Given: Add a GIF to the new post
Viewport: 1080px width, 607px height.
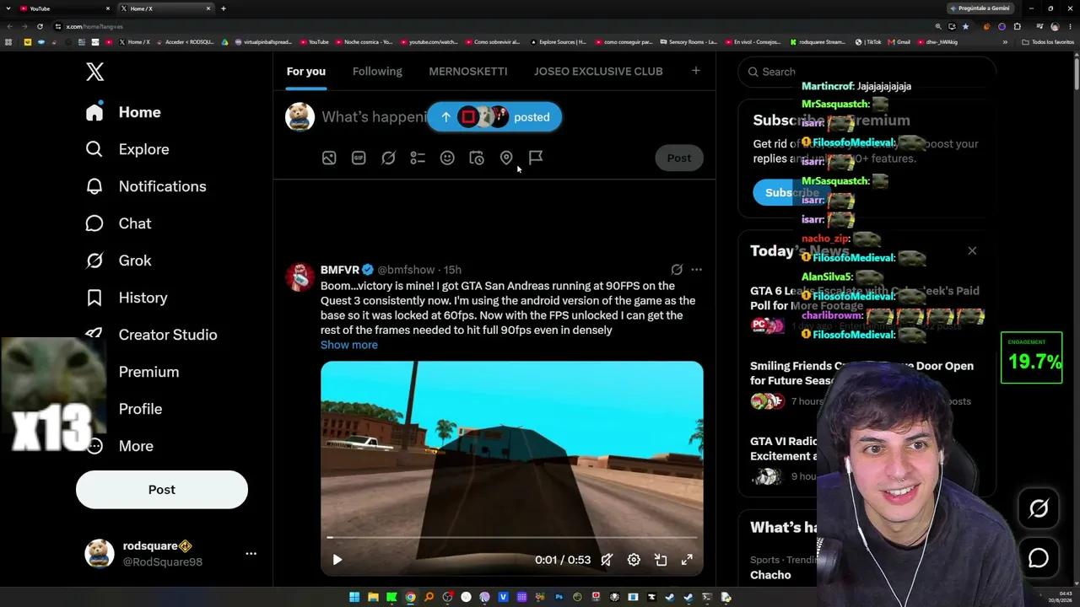Looking at the screenshot, I should coord(359,158).
